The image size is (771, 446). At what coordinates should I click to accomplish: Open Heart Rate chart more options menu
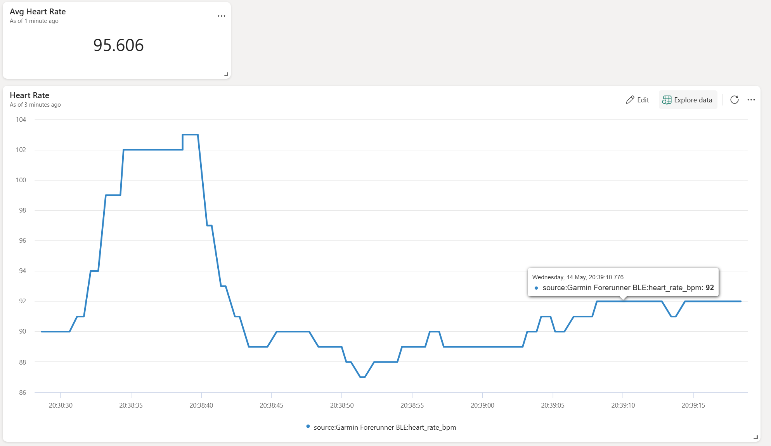[x=751, y=100]
